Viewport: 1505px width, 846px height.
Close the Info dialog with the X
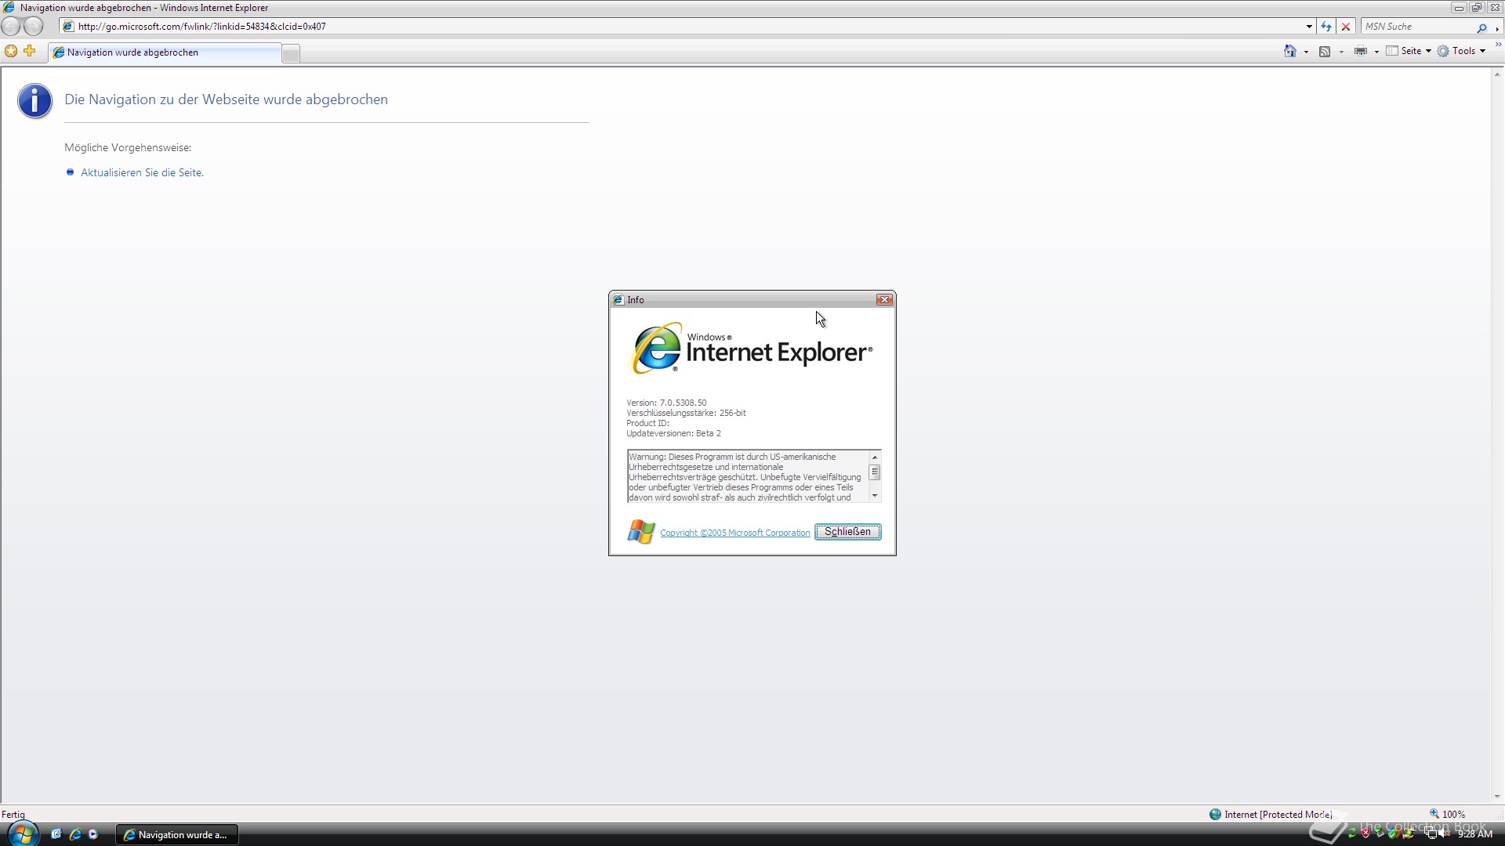click(x=884, y=300)
